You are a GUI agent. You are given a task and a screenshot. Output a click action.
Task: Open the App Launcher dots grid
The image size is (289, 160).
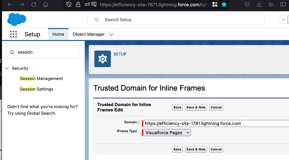click(x=13, y=34)
